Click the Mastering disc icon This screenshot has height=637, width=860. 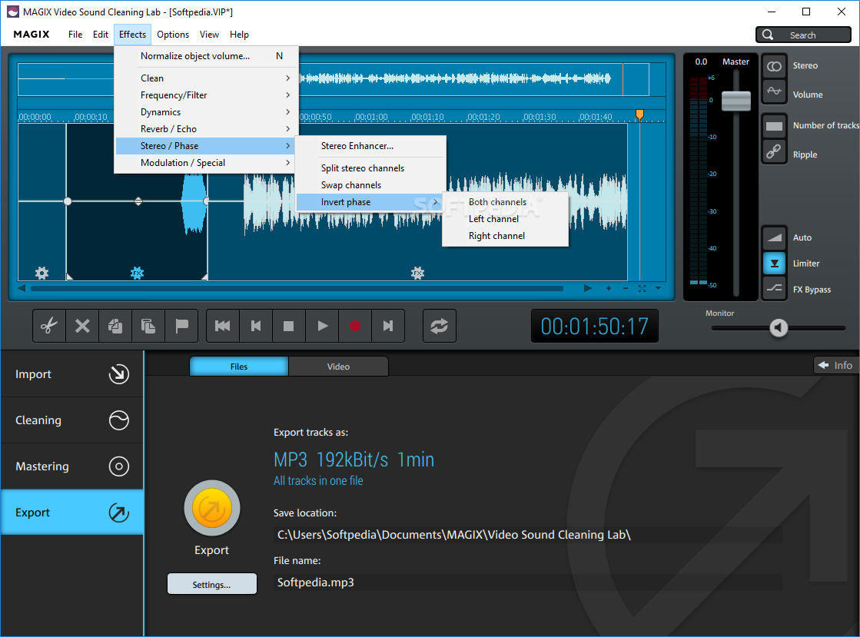118,466
